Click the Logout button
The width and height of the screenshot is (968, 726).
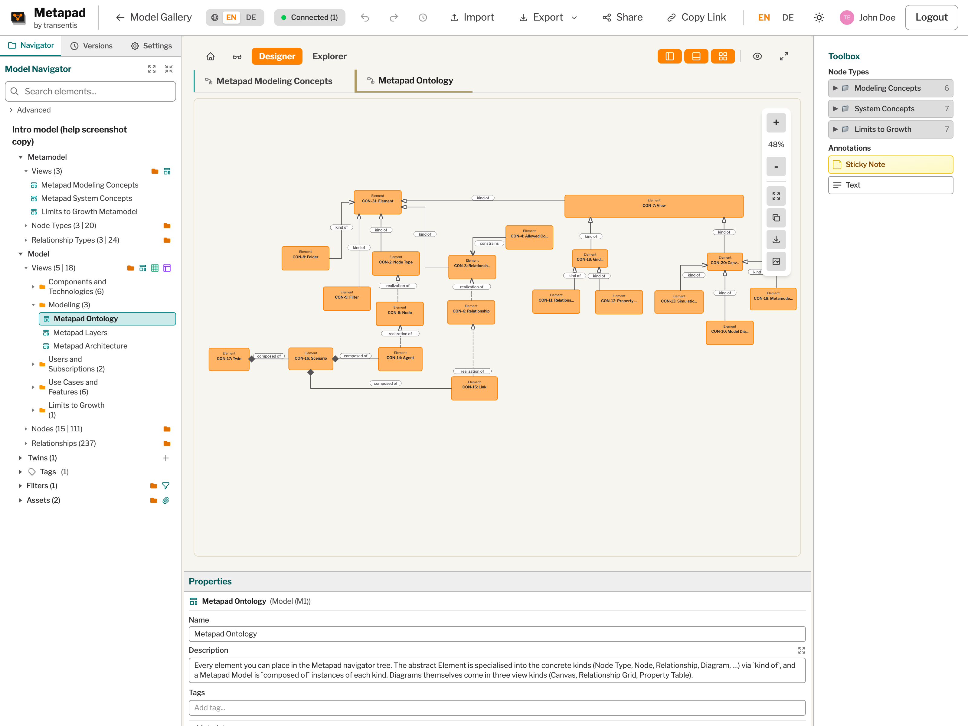[x=931, y=18]
